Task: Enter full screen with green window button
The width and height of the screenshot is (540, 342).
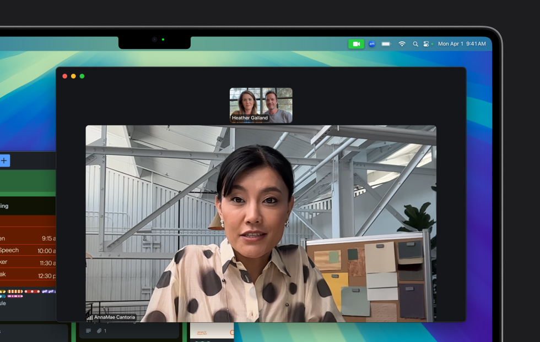Action: pyautogui.click(x=82, y=76)
